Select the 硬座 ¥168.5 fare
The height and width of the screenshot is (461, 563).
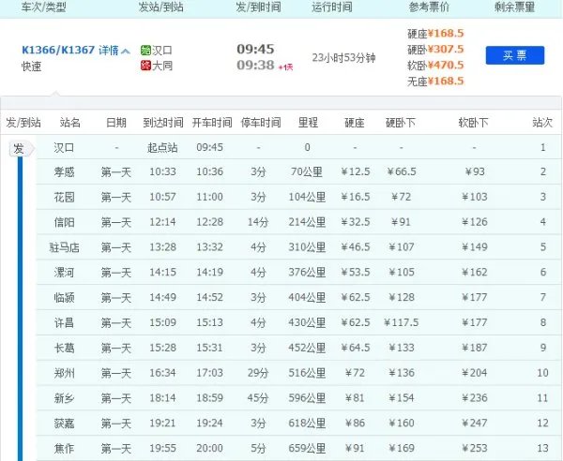tap(435, 34)
